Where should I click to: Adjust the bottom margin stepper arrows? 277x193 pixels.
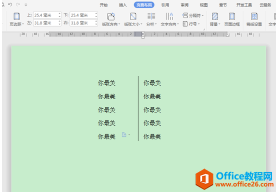[96, 15]
